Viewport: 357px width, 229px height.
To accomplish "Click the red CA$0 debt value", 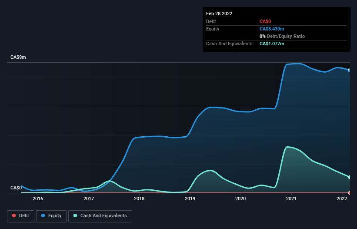I will (265, 21).
